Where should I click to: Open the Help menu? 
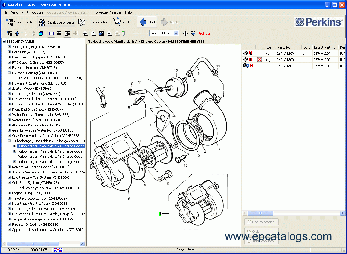[129, 12]
